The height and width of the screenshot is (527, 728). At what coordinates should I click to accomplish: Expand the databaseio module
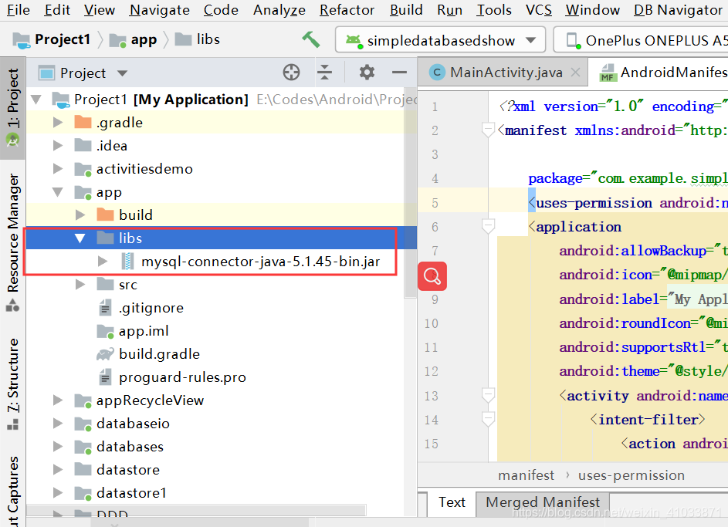[x=58, y=424]
